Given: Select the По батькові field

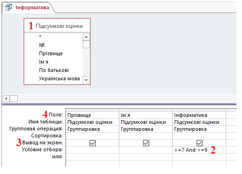Looking at the screenshot, I should coord(54,70).
